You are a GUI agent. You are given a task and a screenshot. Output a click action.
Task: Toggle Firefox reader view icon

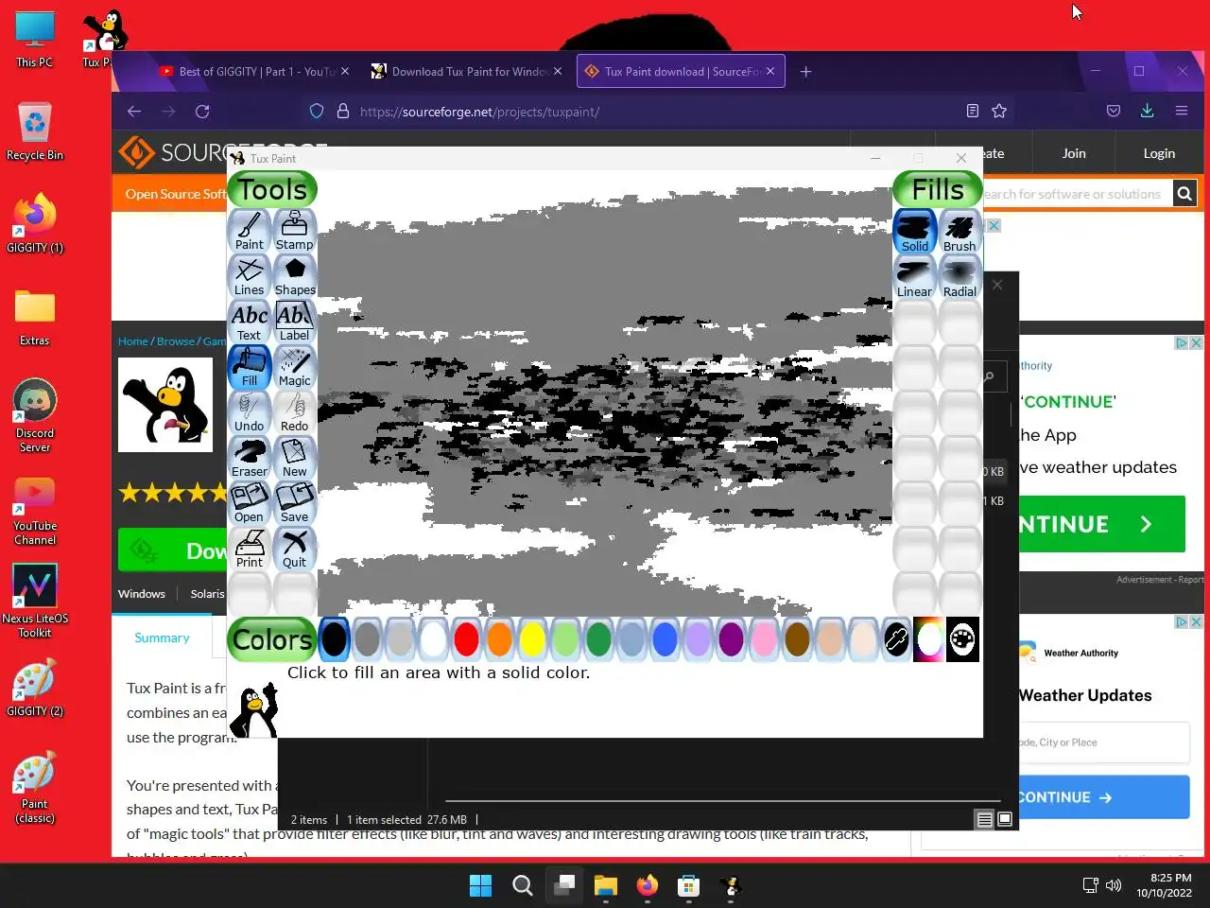click(x=973, y=112)
